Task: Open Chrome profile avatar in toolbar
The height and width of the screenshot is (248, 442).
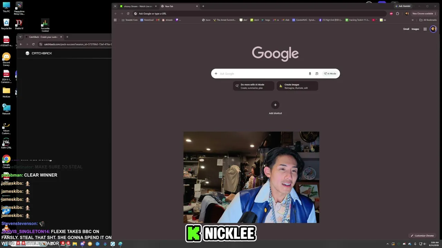Action: click(x=407, y=14)
